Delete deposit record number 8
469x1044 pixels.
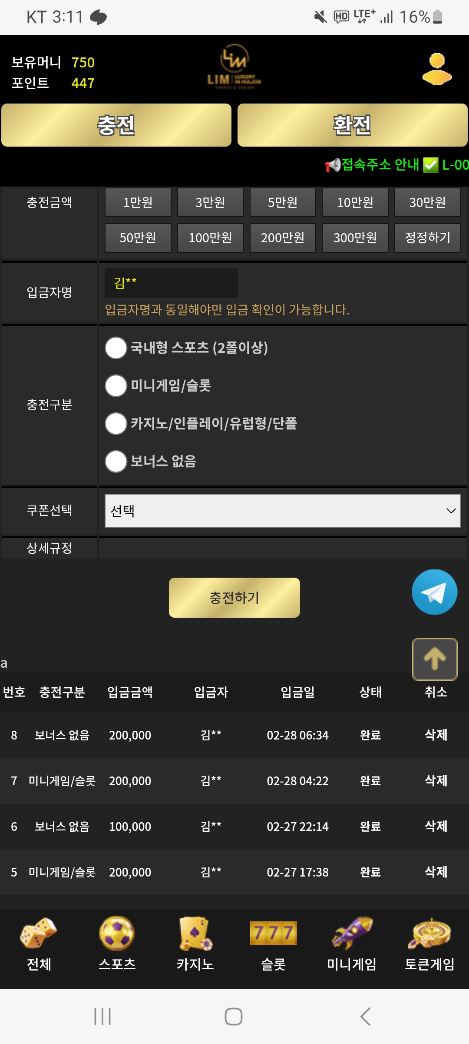(436, 735)
